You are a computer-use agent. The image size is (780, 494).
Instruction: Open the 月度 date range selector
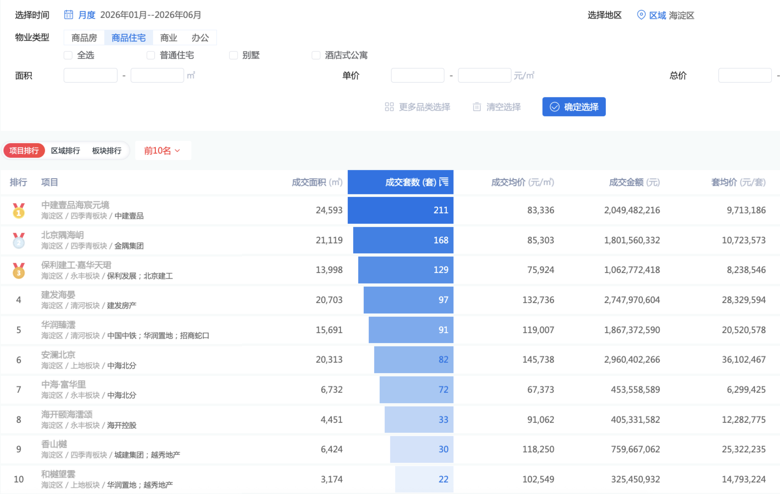click(133, 15)
